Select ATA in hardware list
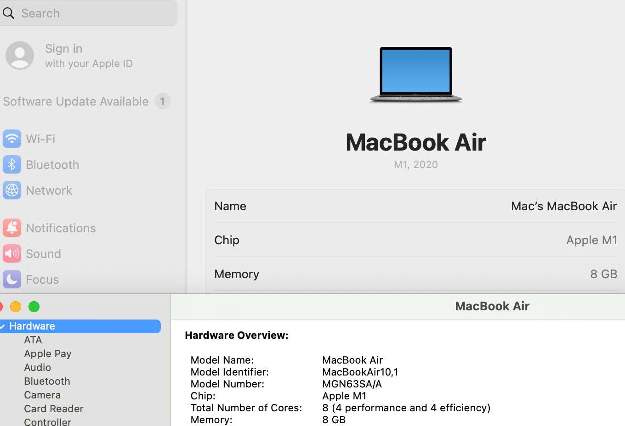 click(x=33, y=340)
